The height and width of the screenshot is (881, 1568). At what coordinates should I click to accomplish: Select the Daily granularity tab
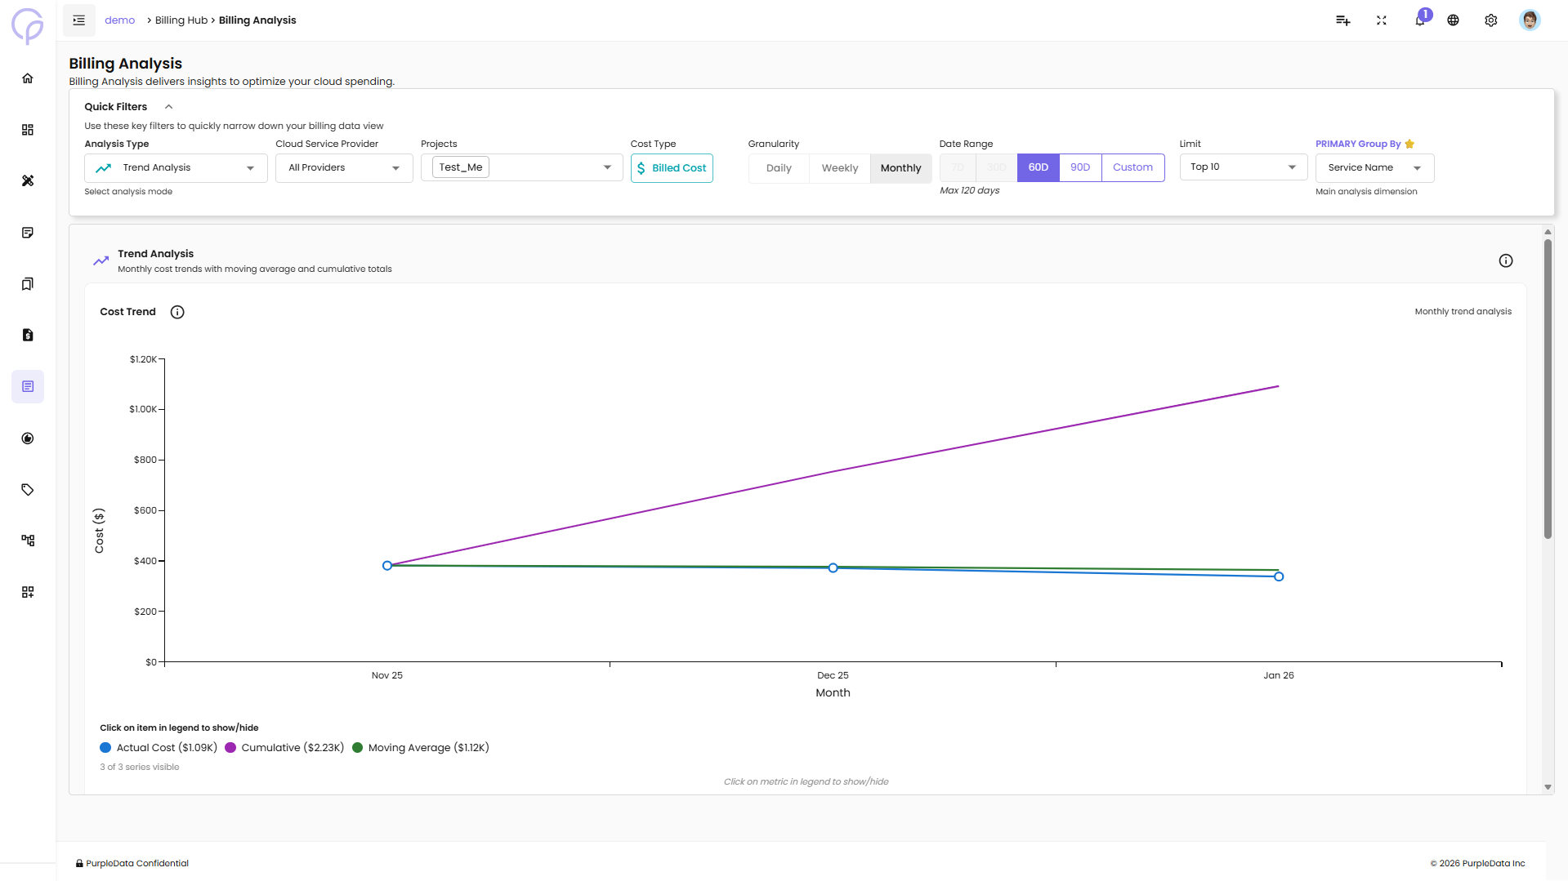point(779,168)
